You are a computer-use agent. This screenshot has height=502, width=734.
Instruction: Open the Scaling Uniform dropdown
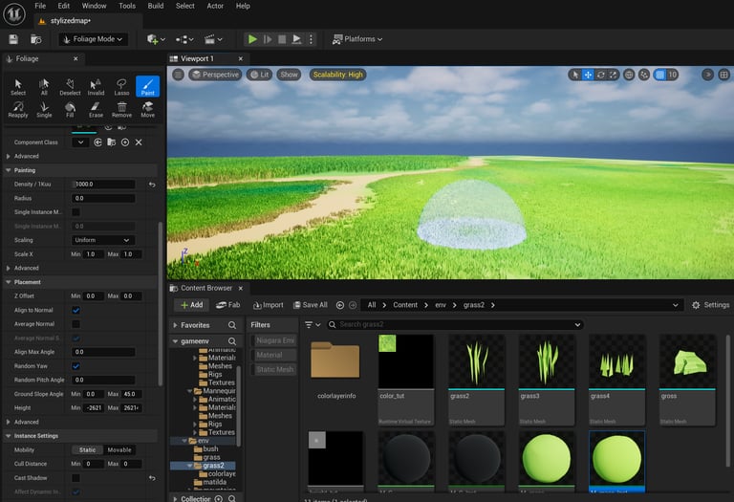click(x=103, y=240)
